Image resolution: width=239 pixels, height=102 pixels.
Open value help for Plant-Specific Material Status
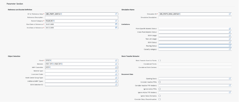pyautogui.click(x=230, y=29)
